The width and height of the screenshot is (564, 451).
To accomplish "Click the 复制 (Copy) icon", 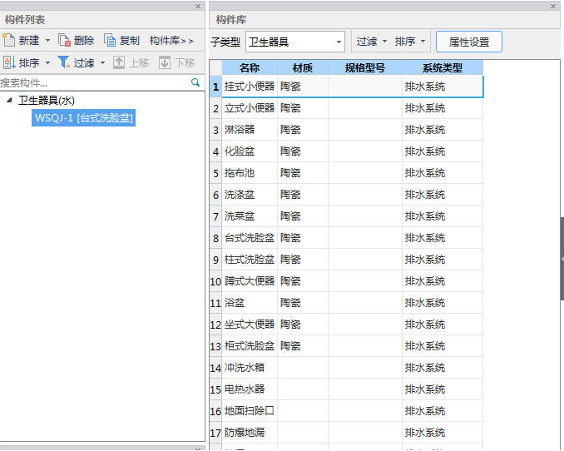I will [111, 40].
